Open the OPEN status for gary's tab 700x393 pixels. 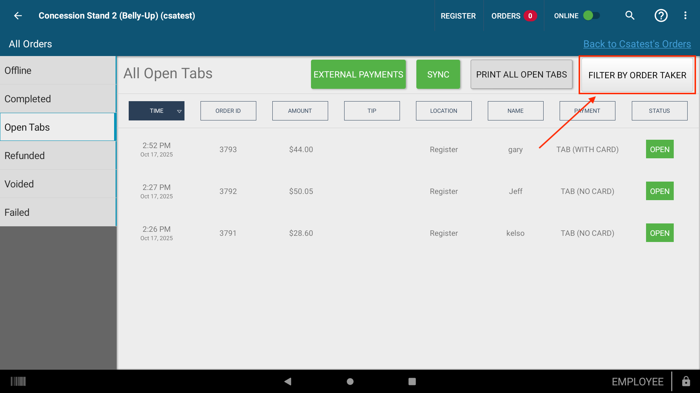660,149
